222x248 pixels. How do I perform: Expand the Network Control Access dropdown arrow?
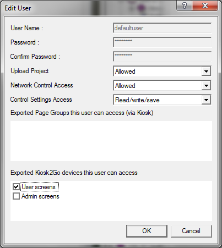pos(206,85)
